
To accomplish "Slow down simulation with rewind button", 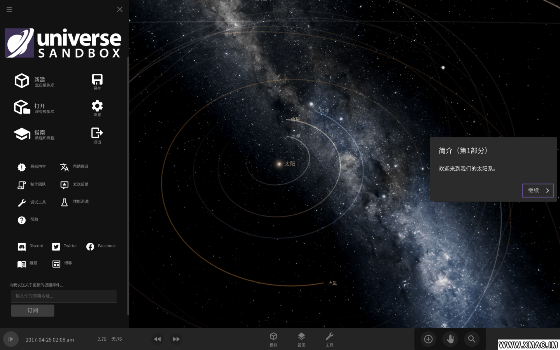I will pyautogui.click(x=157, y=339).
